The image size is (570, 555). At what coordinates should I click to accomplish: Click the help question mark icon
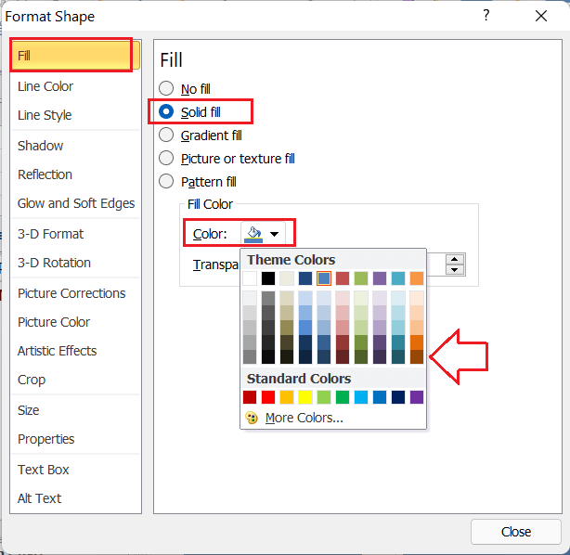click(486, 16)
